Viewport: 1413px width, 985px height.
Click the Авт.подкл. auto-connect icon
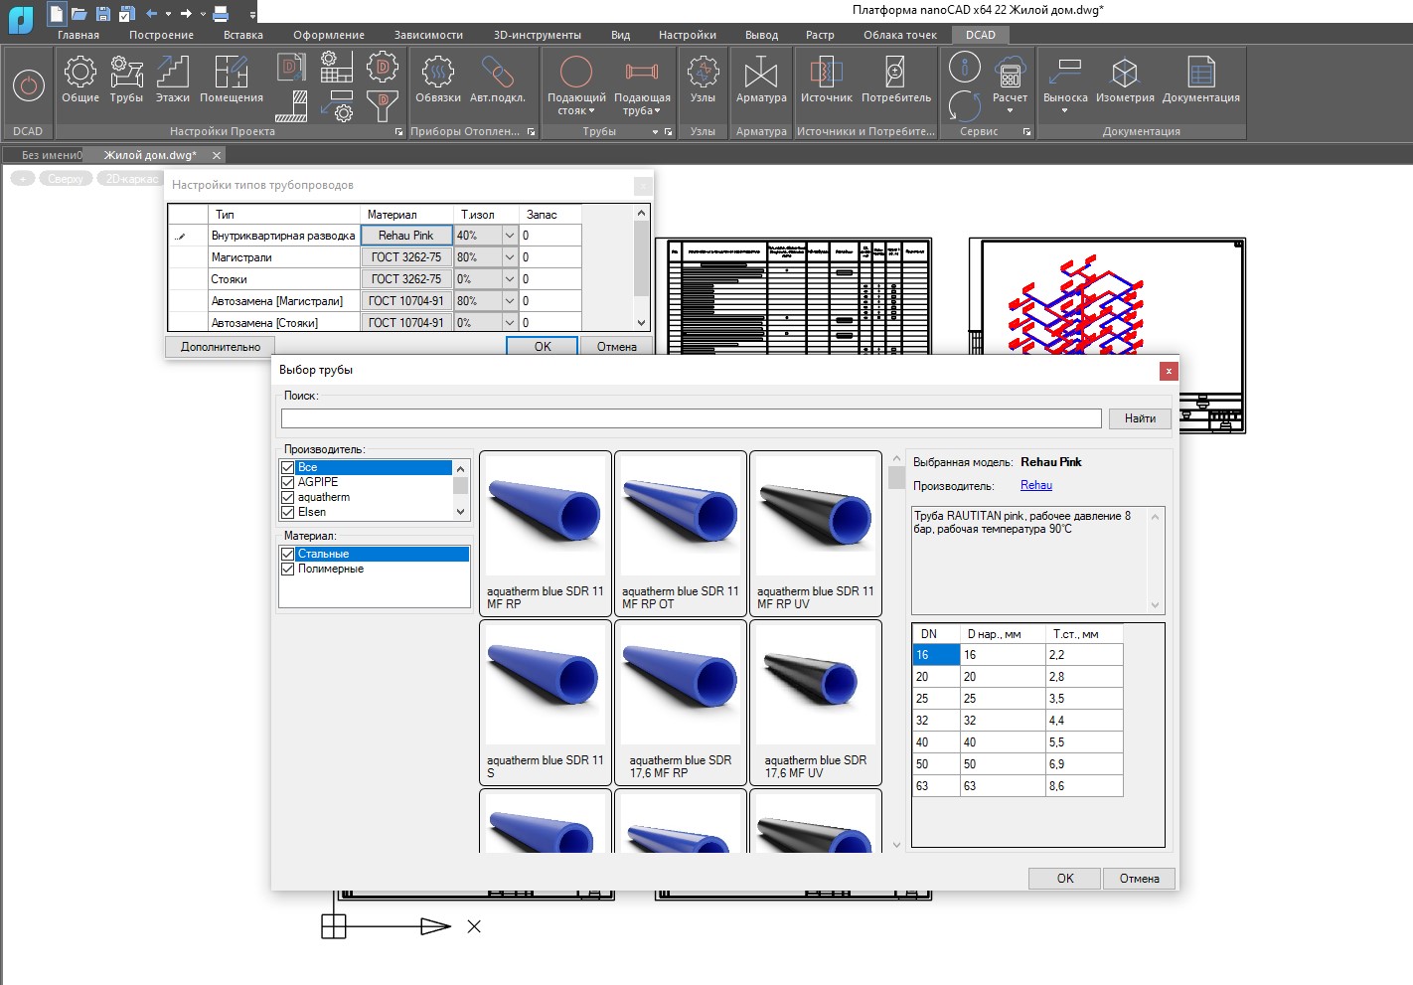pos(497,79)
